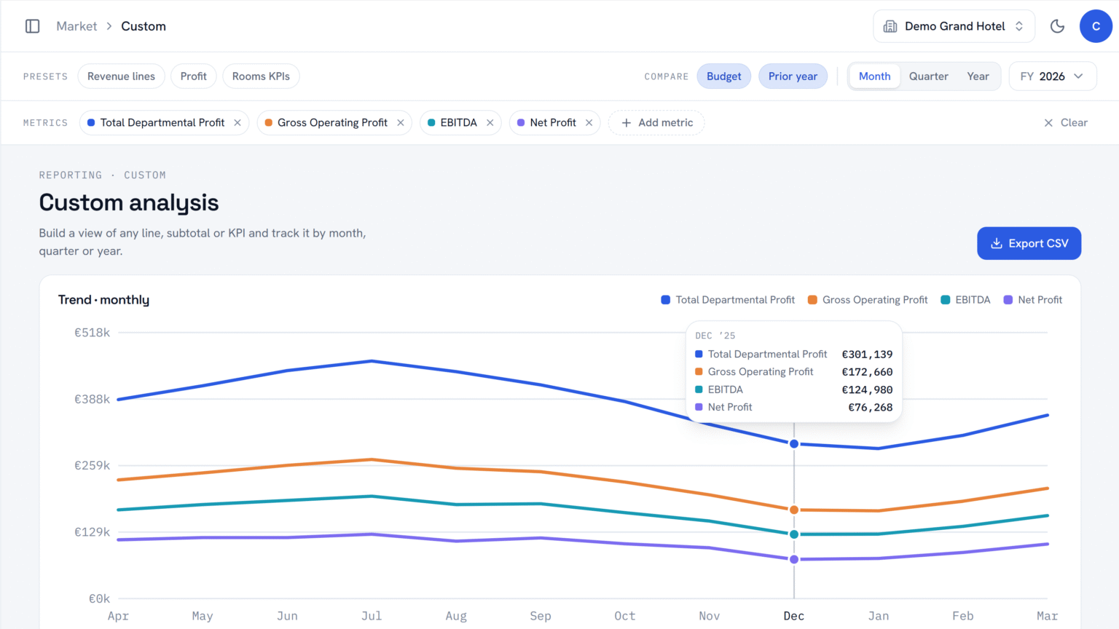
Task: Click the Custom breadcrumb
Action: click(x=144, y=26)
